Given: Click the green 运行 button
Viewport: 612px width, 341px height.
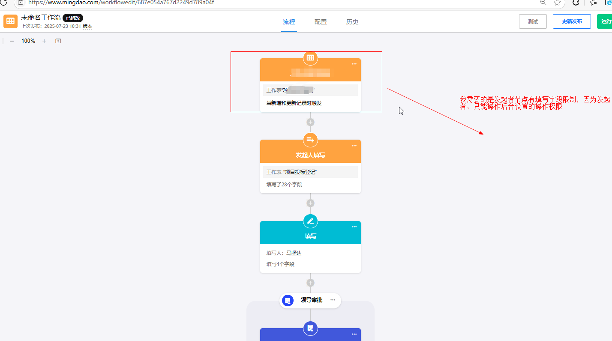Looking at the screenshot, I should pyautogui.click(x=605, y=21).
